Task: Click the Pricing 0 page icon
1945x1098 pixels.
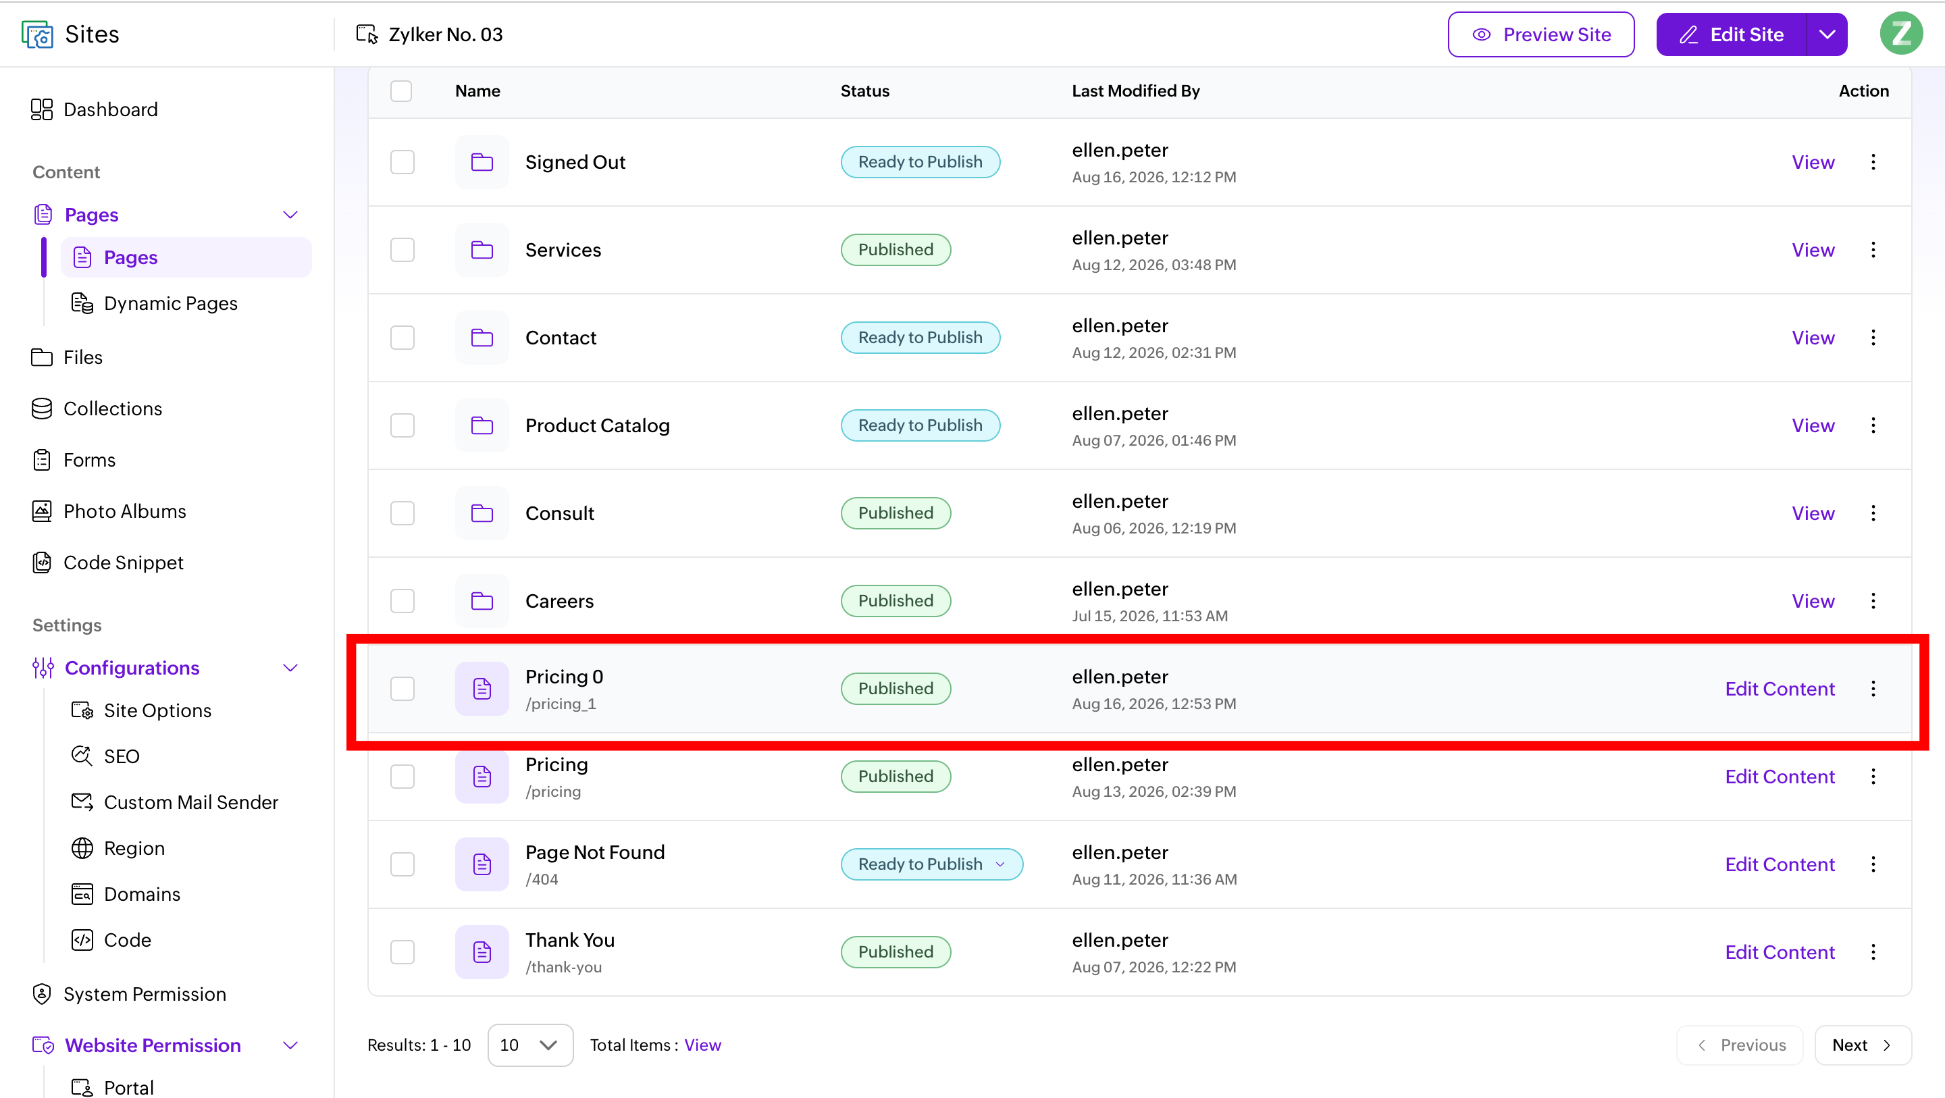Action: click(x=482, y=689)
